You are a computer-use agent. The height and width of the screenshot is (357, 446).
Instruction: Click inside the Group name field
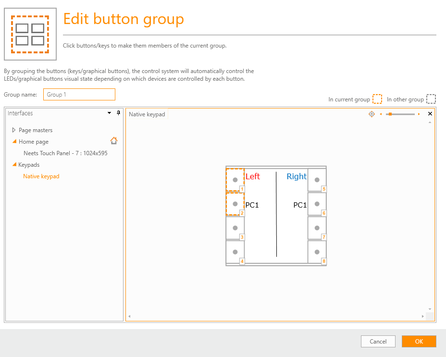pyautogui.click(x=79, y=94)
